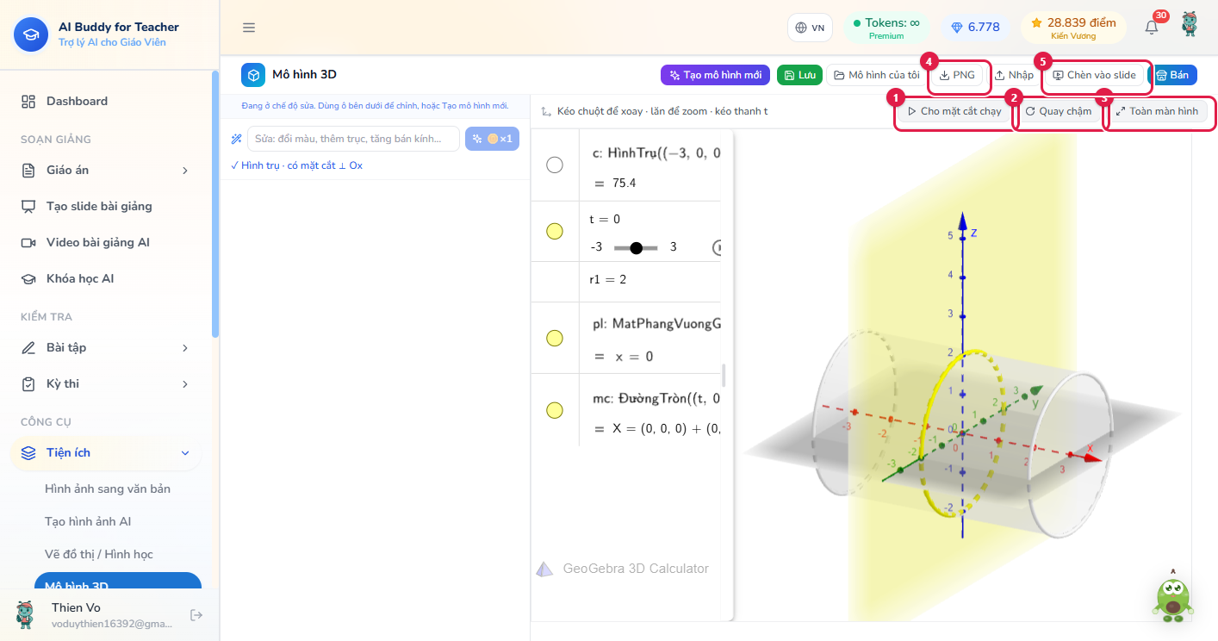1218x641 pixels.
Task: Download the model as PNG
Action: click(958, 76)
